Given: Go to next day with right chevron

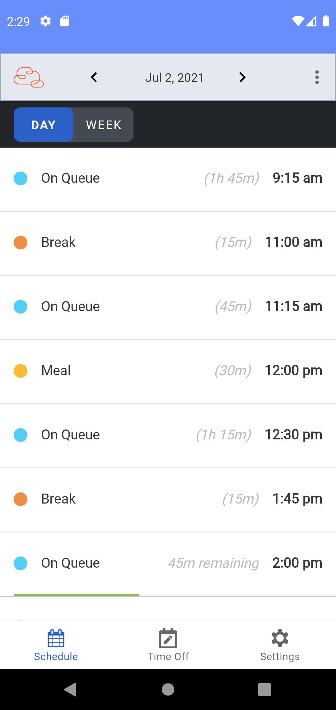Looking at the screenshot, I should tap(242, 77).
